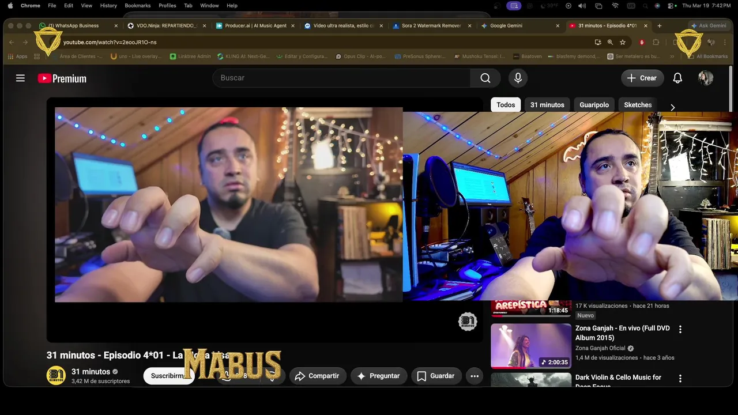Open options for Dark Violin & Cello video
The image size is (738, 415).
click(680, 379)
